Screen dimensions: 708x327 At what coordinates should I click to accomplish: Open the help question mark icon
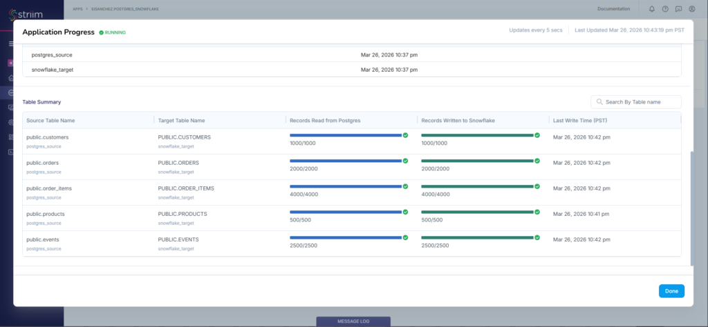coord(665,8)
